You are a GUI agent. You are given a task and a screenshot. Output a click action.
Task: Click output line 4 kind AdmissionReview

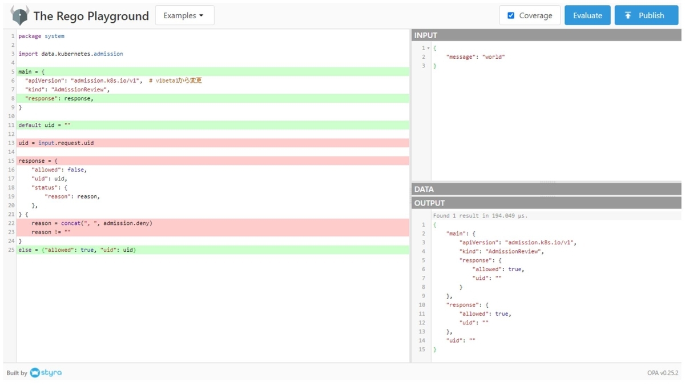coord(502,251)
